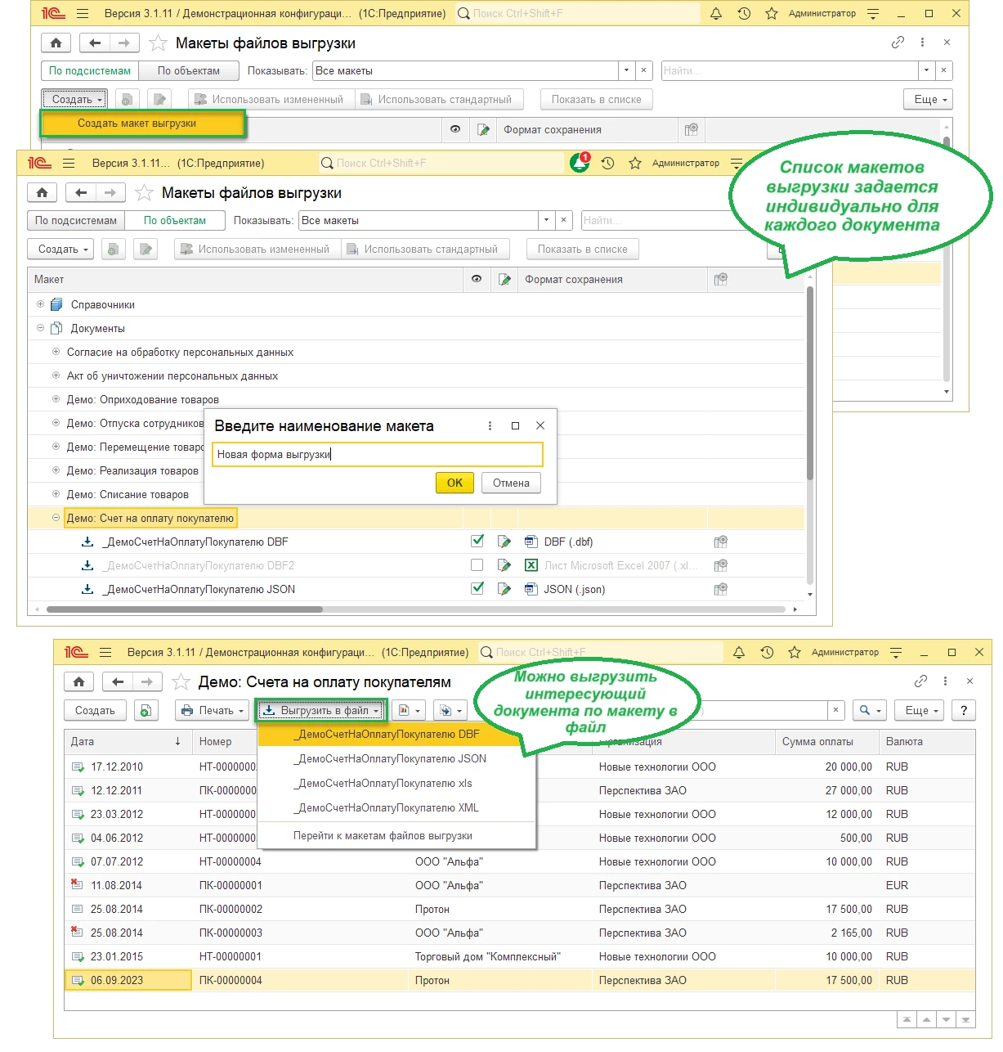Open notifications bell with red badge

click(x=580, y=163)
